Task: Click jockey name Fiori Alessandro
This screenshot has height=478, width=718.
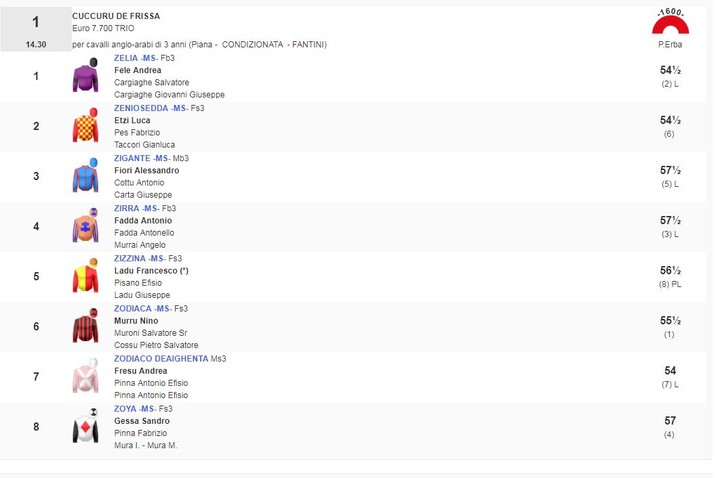Action: 146,171
